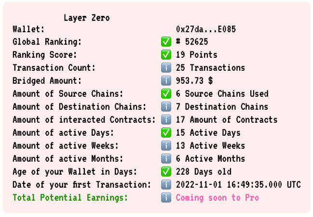Click the 'Amount of Source Chains:' label
This screenshot has height=217, width=313.
click(x=68, y=94)
